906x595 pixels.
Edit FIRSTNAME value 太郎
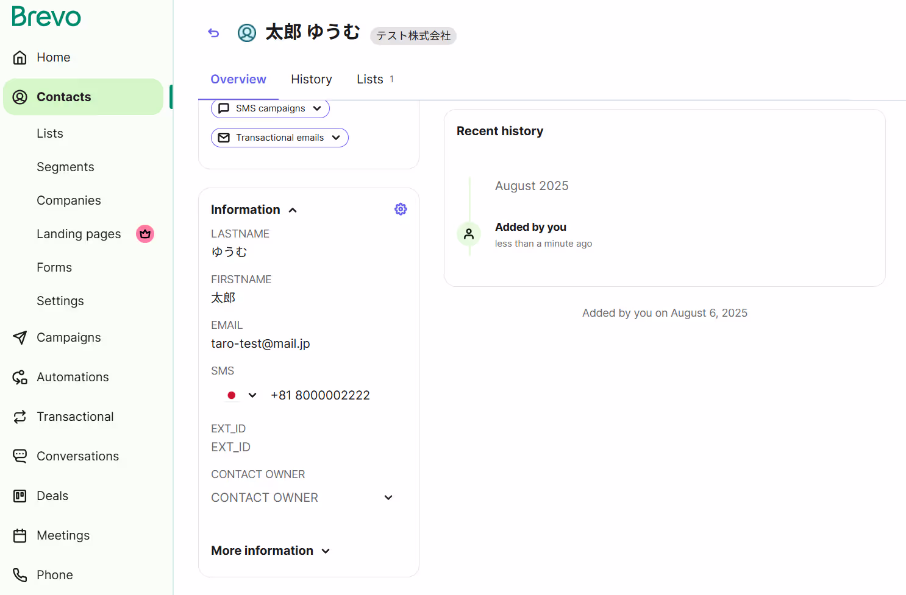pos(223,298)
